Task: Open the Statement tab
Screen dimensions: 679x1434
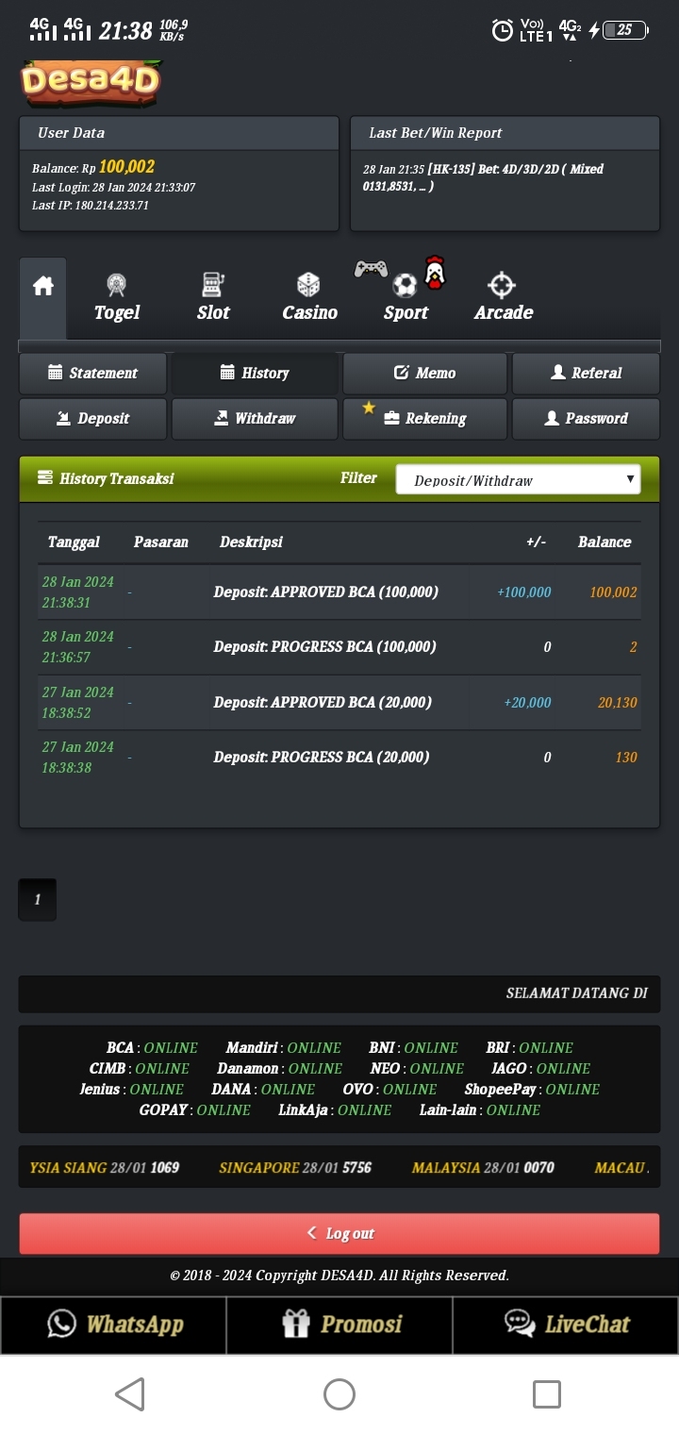Action: tap(92, 373)
